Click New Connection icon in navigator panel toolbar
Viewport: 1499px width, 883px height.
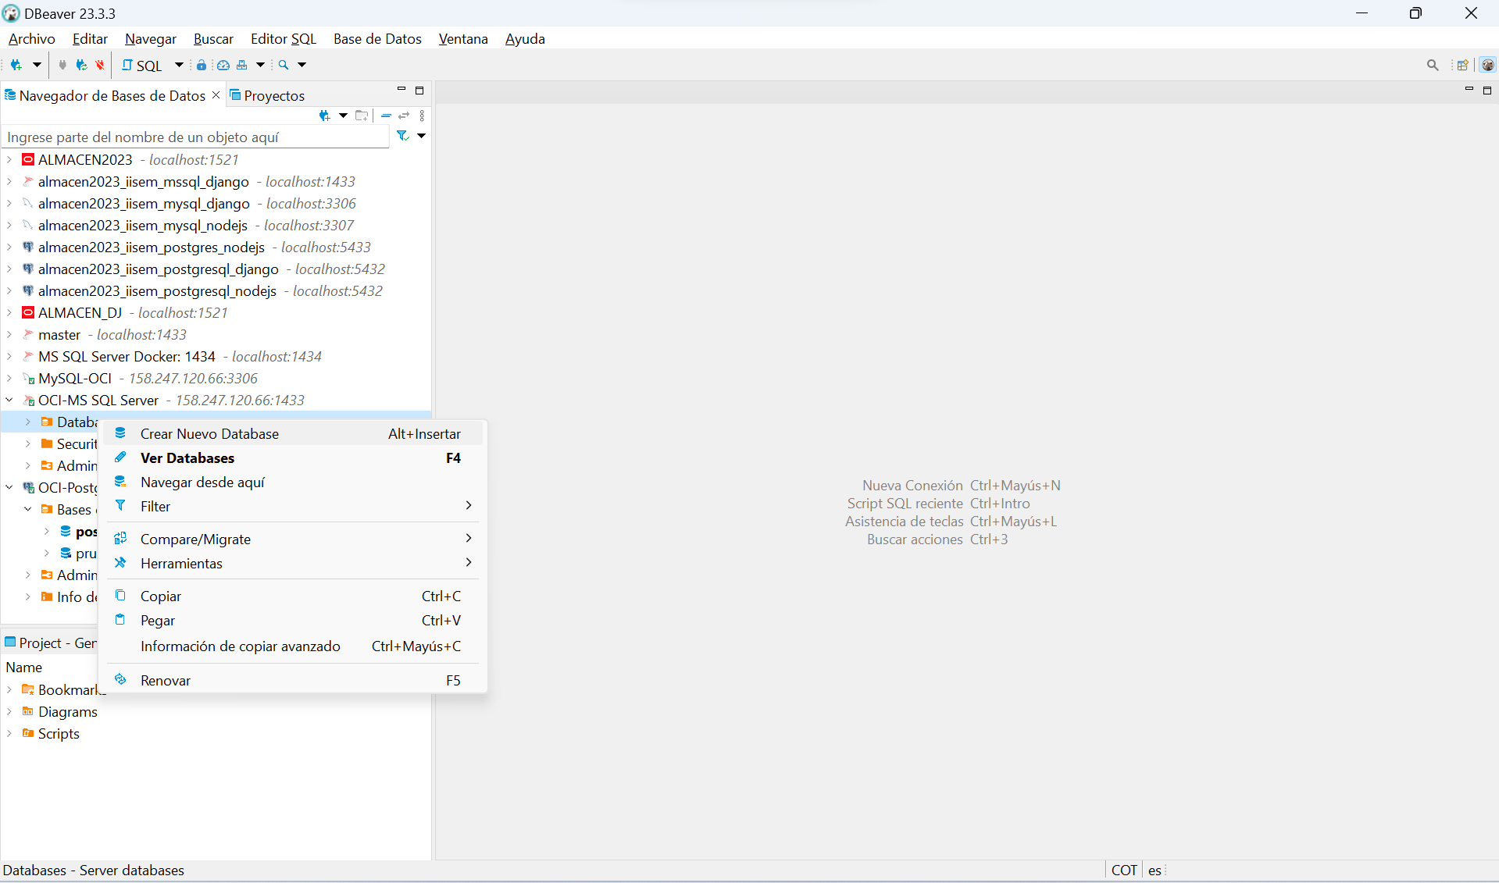point(324,116)
